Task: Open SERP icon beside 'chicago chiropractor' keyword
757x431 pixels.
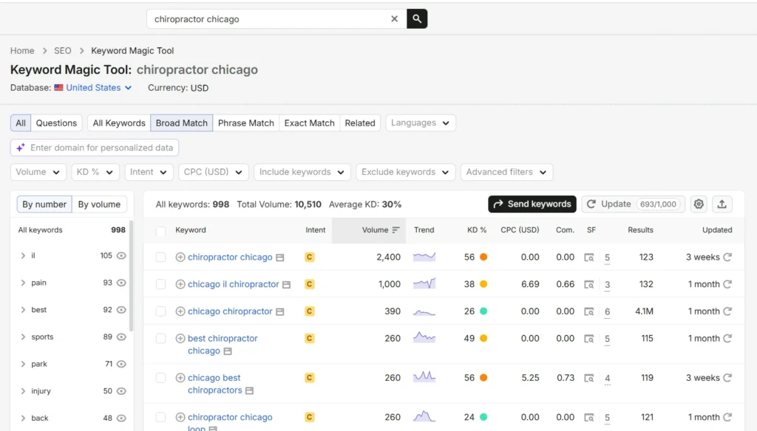Action: click(x=280, y=312)
